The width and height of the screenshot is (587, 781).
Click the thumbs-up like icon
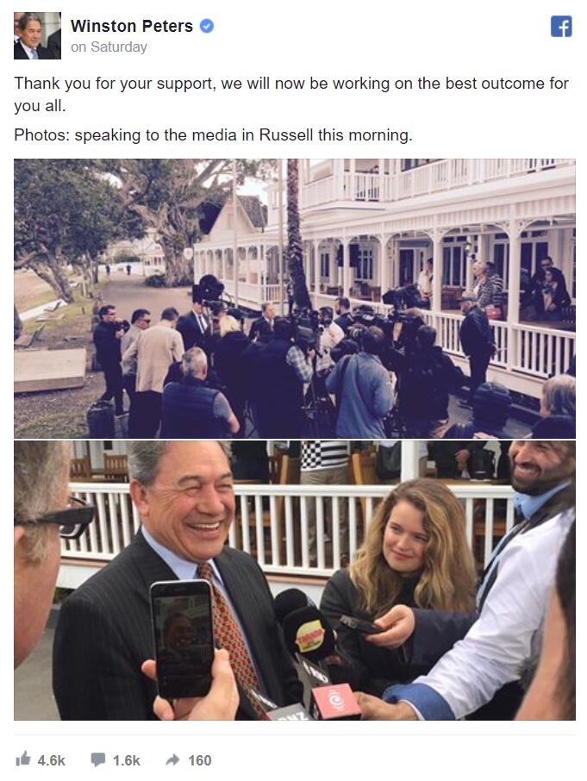pos(23,759)
